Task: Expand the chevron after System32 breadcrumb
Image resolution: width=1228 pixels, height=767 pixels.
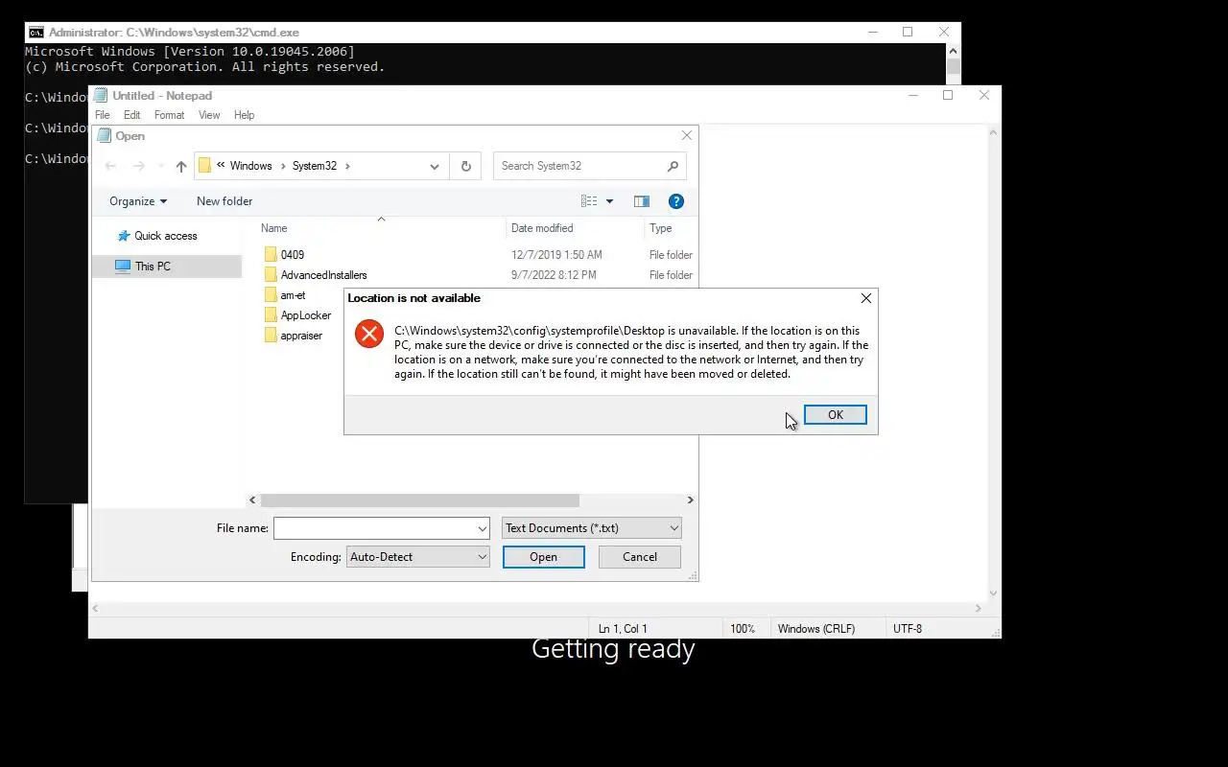Action: pyautogui.click(x=347, y=166)
